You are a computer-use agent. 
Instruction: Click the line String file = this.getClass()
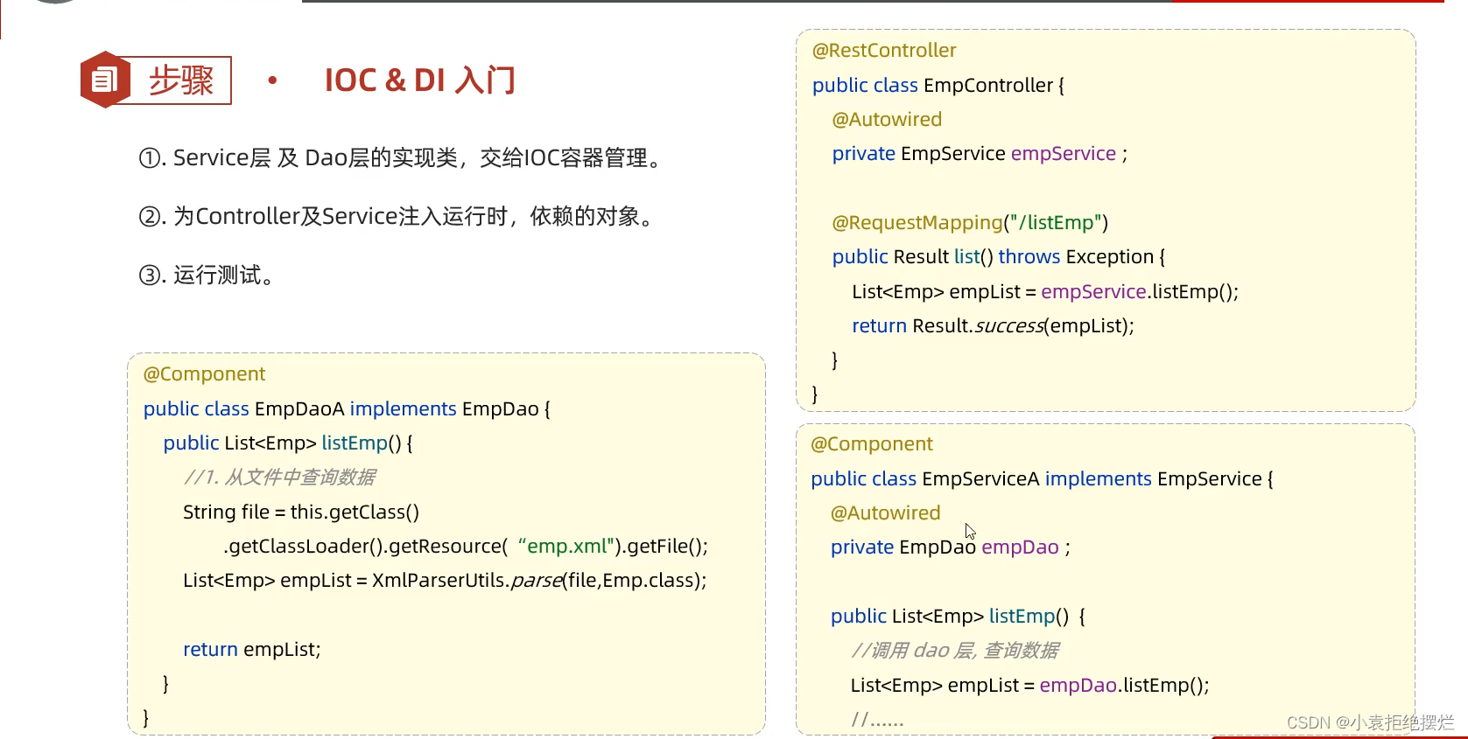(301, 512)
